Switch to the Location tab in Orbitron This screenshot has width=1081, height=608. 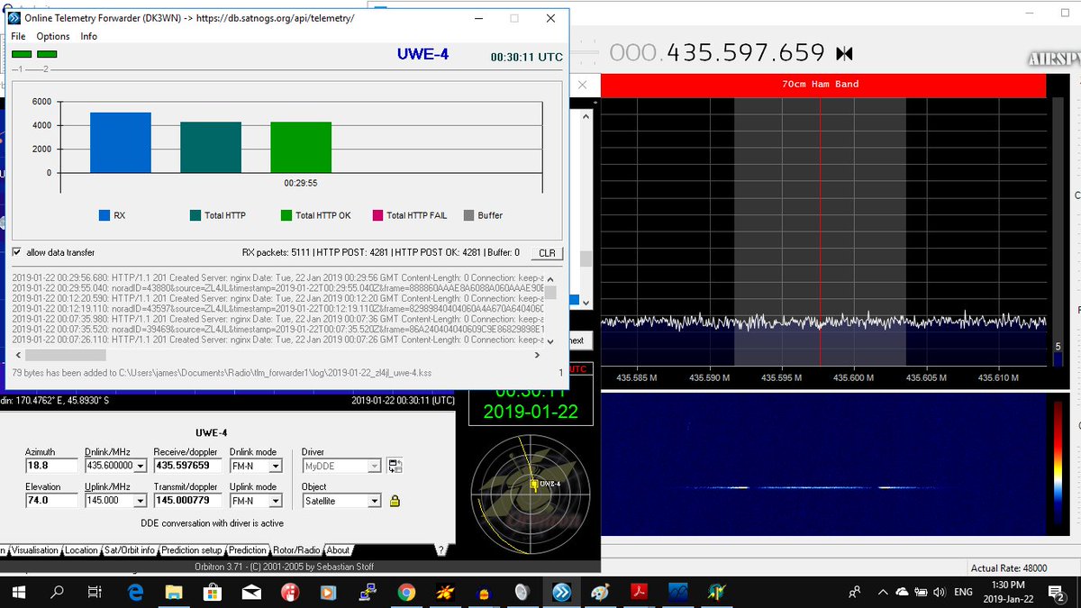(x=81, y=550)
